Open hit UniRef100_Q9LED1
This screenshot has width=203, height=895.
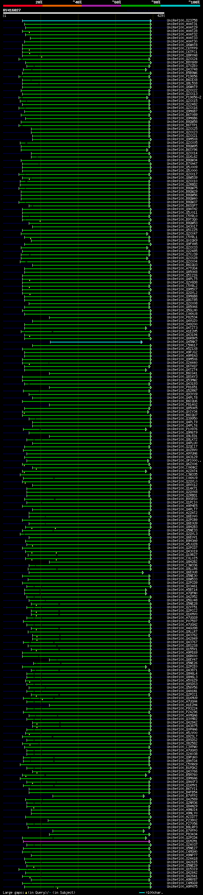click(x=182, y=436)
